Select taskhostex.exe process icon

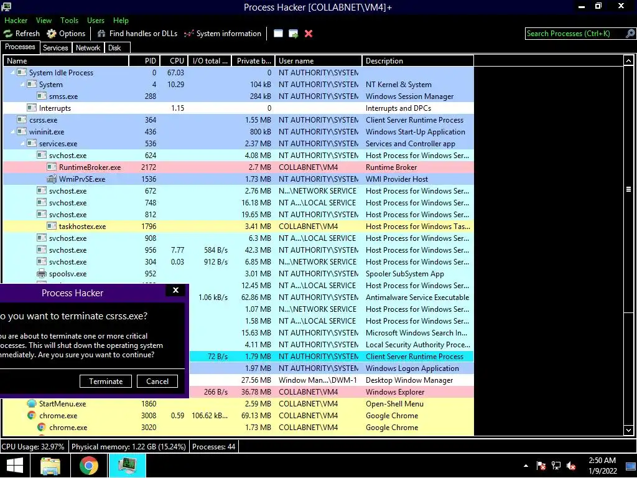pos(52,227)
